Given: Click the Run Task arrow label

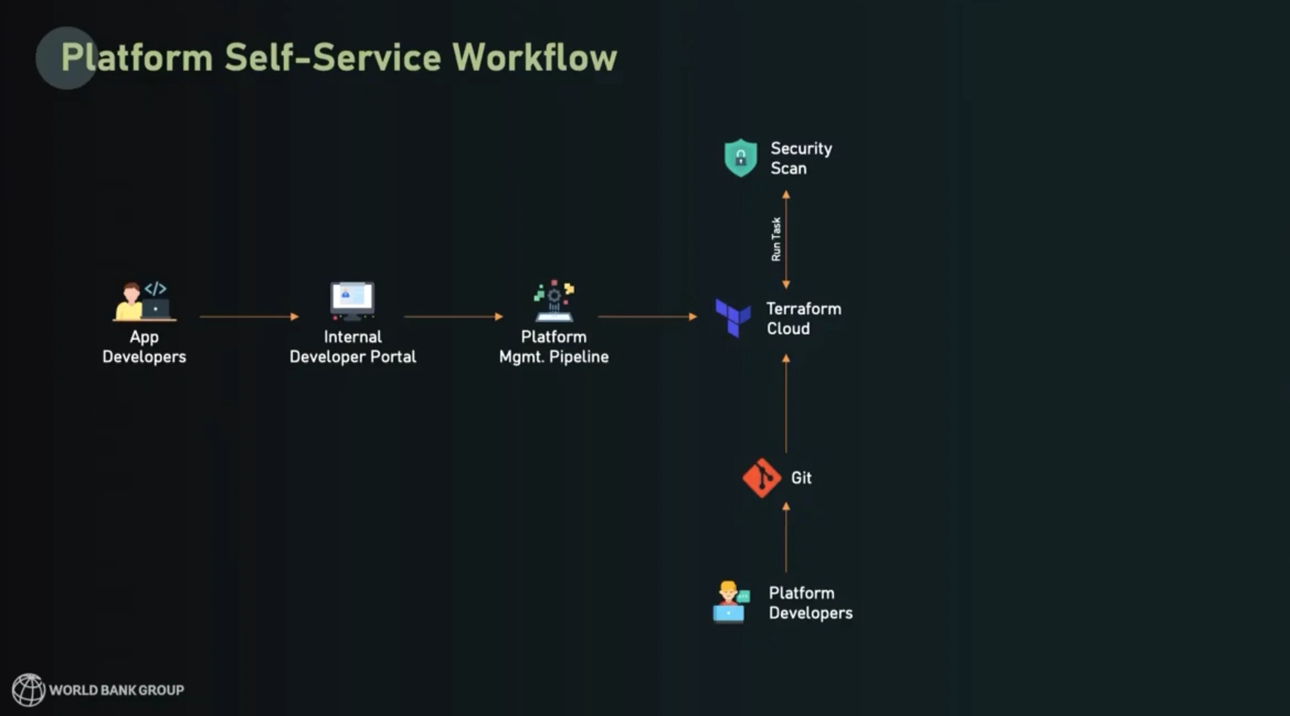Looking at the screenshot, I should [x=775, y=238].
